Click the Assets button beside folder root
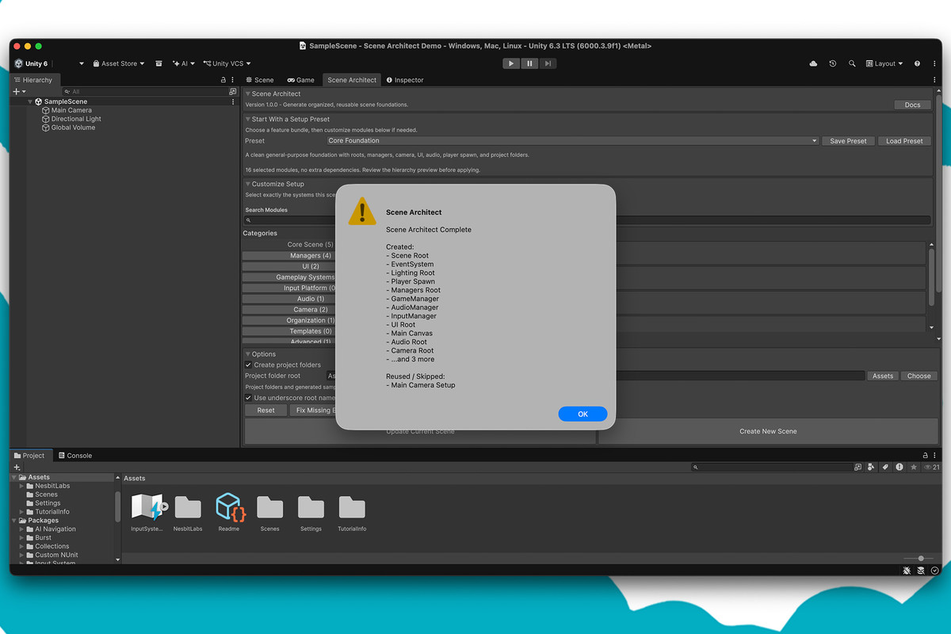Image resolution: width=951 pixels, height=634 pixels. 883,376
